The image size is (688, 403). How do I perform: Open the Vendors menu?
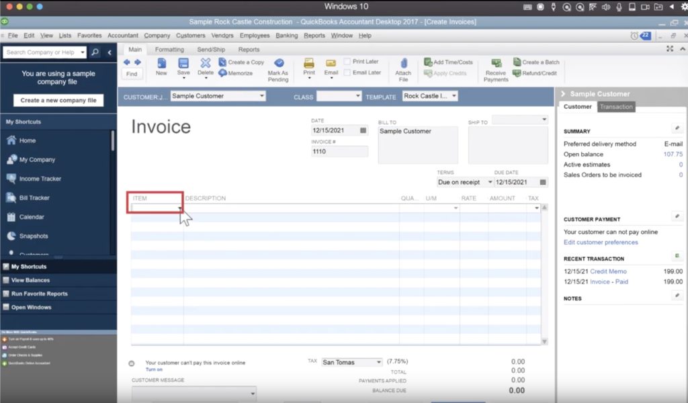pyautogui.click(x=222, y=36)
